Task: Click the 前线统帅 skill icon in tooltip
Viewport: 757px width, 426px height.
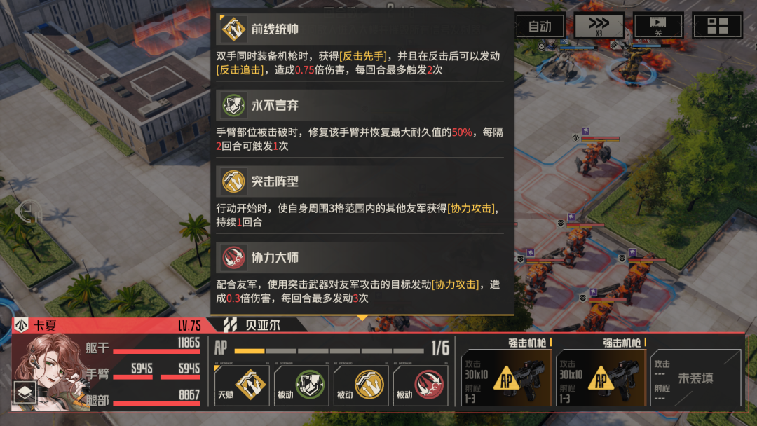Action: 233,29
